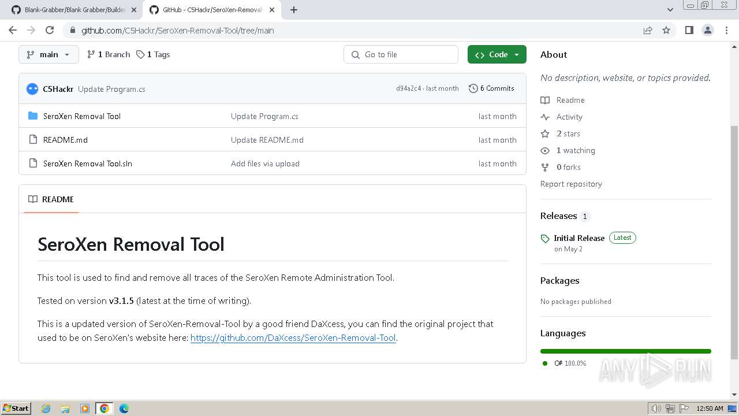Open the Add files via upload commit
This screenshot has width=739, height=416.
click(x=265, y=164)
